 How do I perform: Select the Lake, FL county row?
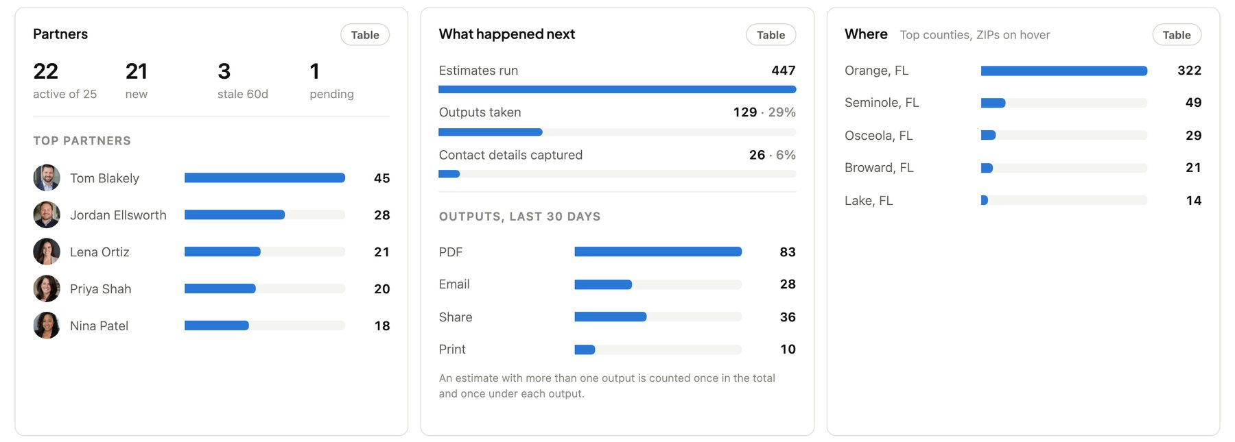pos(1023,201)
